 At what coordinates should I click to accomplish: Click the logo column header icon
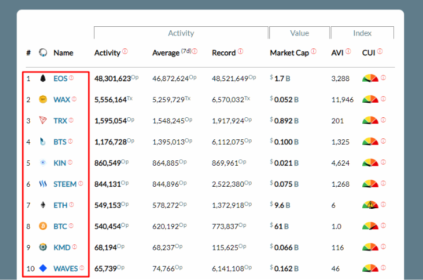(x=43, y=52)
